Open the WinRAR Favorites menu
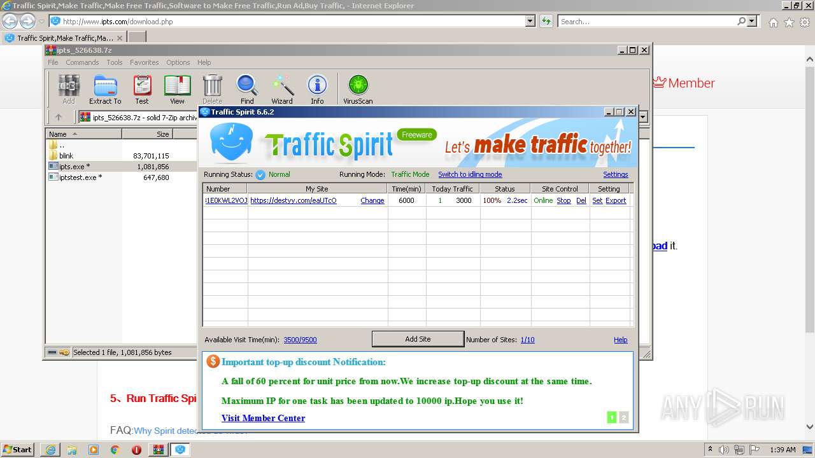815x458 pixels. [145, 62]
